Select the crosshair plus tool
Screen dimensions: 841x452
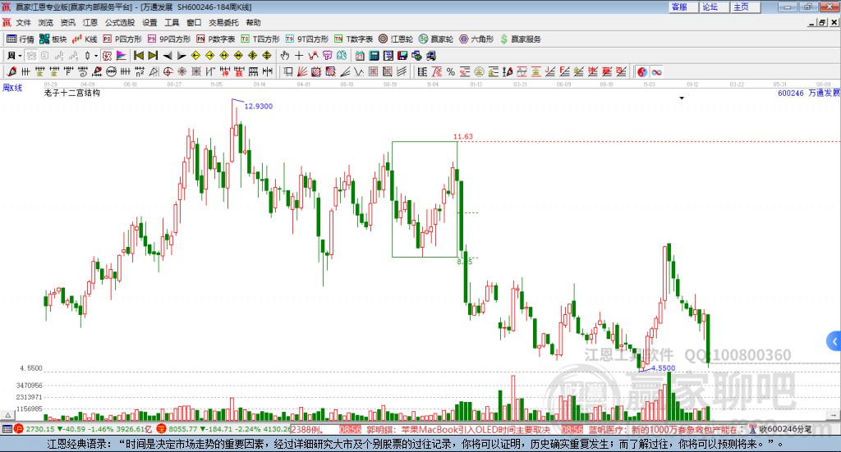point(299,56)
